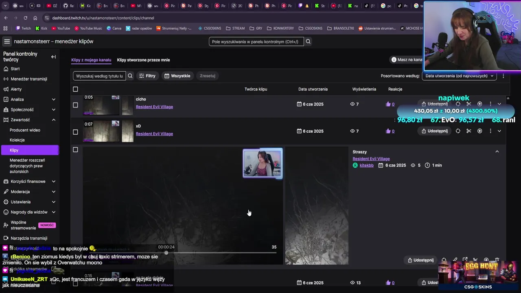Click the clip title search magnifier button
Viewport: 521px width, 293px height.
[130, 76]
